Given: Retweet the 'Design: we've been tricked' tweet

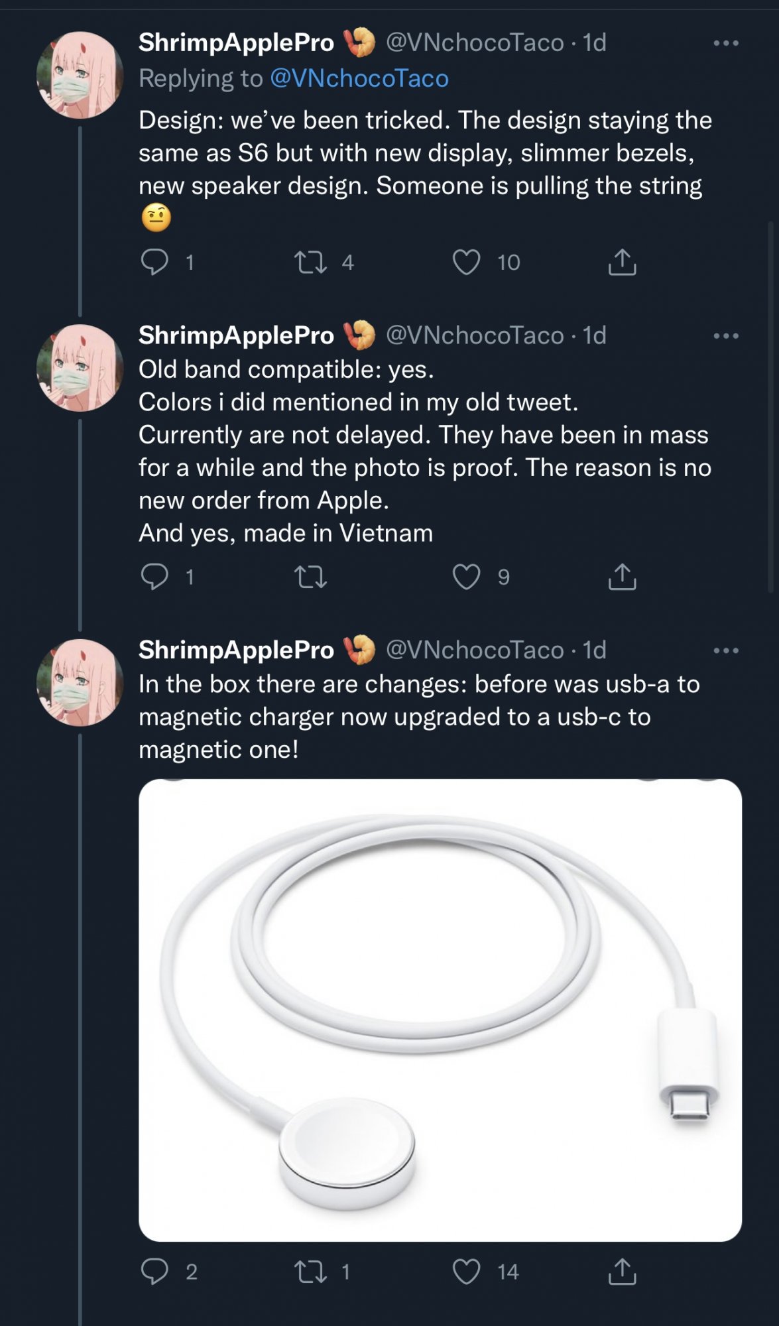Looking at the screenshot, I should point(310,262).
